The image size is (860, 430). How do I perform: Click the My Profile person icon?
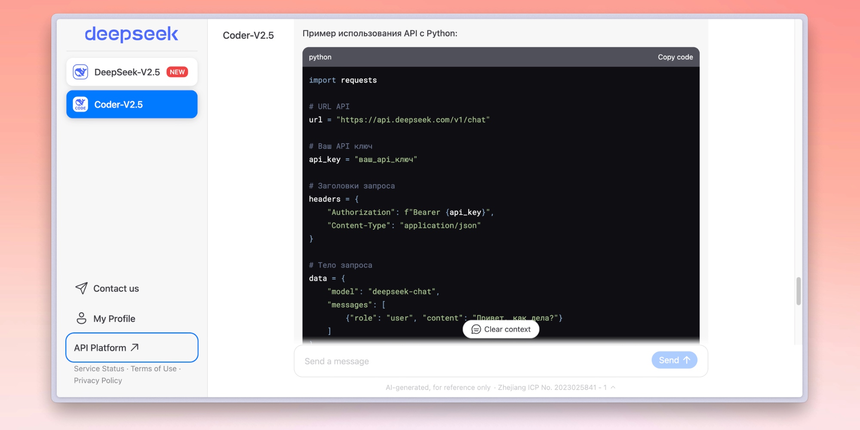coord(81,318)
